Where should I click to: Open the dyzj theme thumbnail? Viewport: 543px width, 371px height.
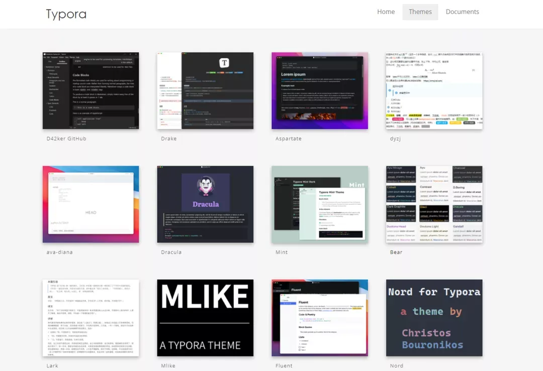pyautogui.click(x=434, y=90)
